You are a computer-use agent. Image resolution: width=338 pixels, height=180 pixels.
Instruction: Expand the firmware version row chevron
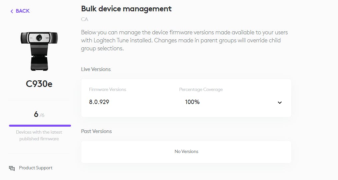click(279, 102)
